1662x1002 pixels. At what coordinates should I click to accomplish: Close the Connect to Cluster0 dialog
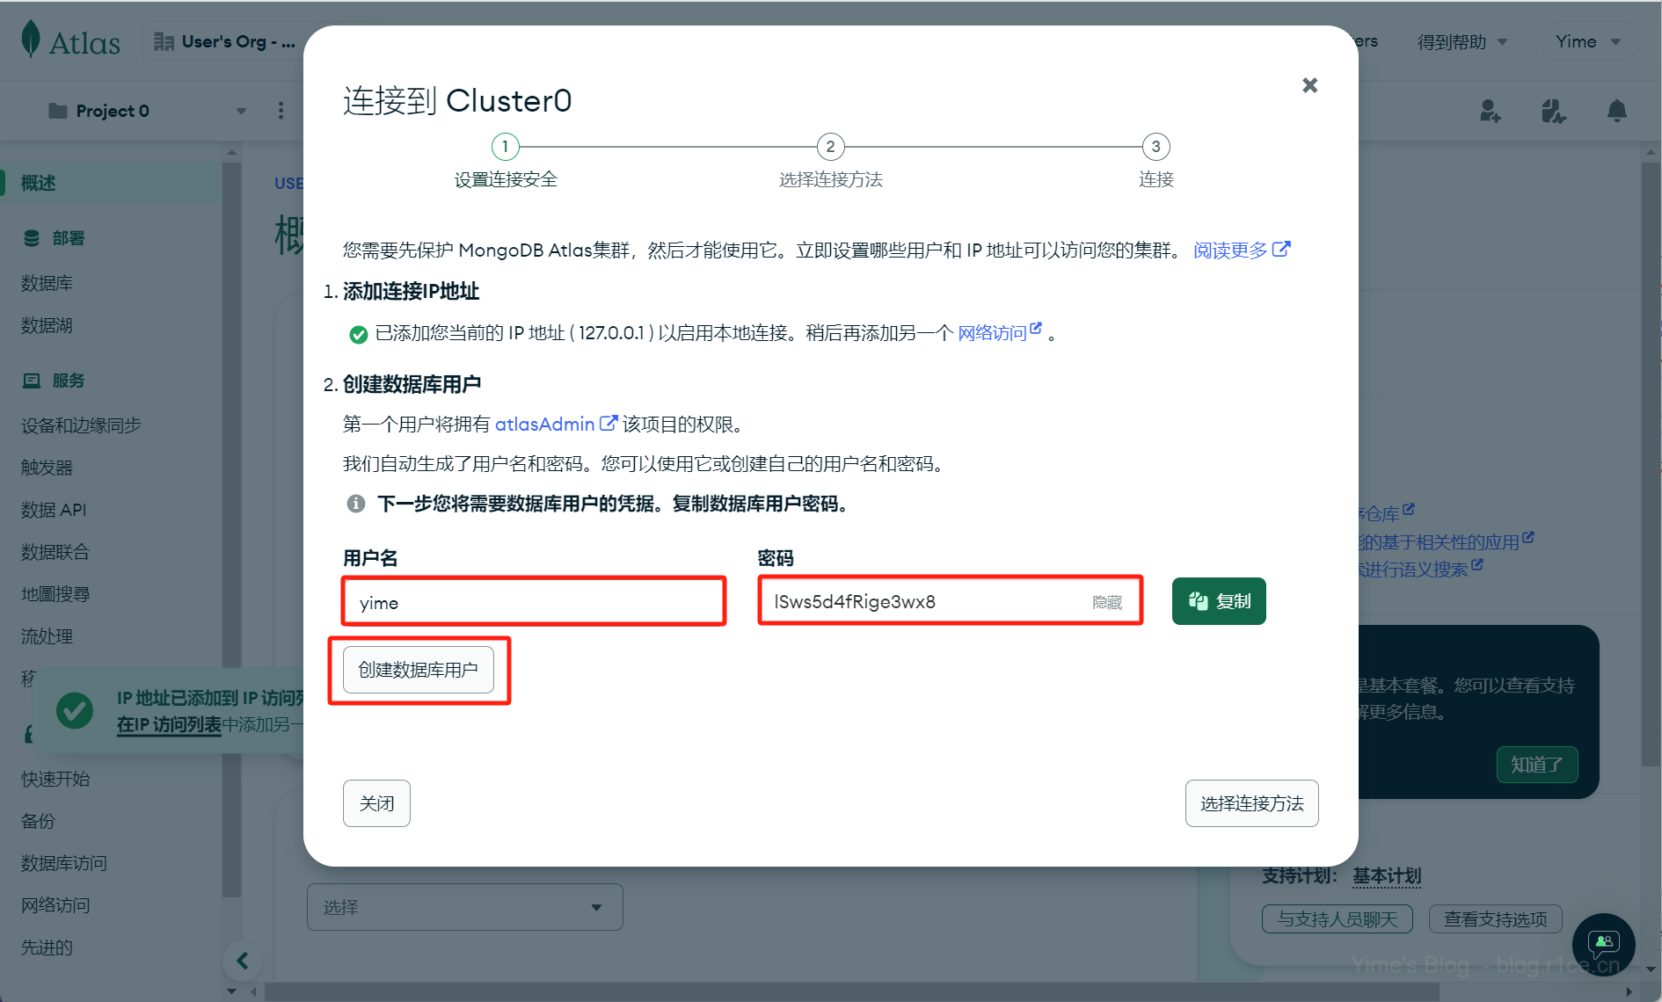pos(1309,85)
